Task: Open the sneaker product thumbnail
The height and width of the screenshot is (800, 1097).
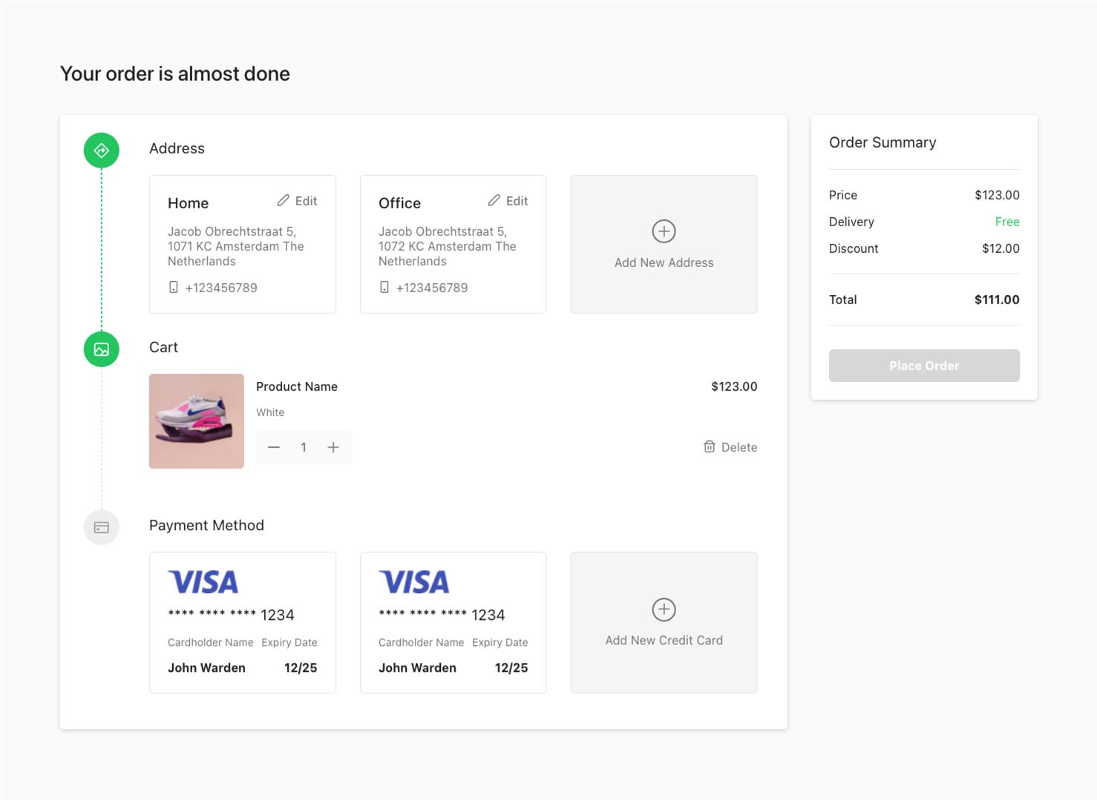Action: 197,421
